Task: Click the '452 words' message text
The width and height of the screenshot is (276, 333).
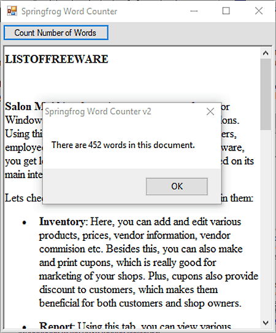Action: (x=123, y=145)
